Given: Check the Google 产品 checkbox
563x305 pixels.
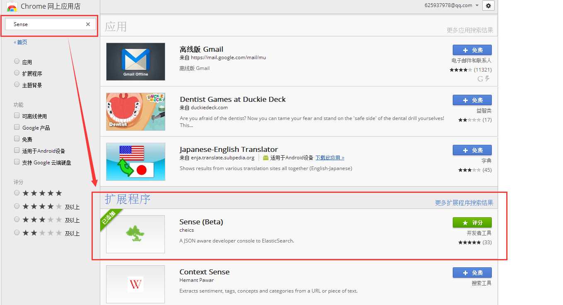Looking at the screenshot, I should 17,127.
